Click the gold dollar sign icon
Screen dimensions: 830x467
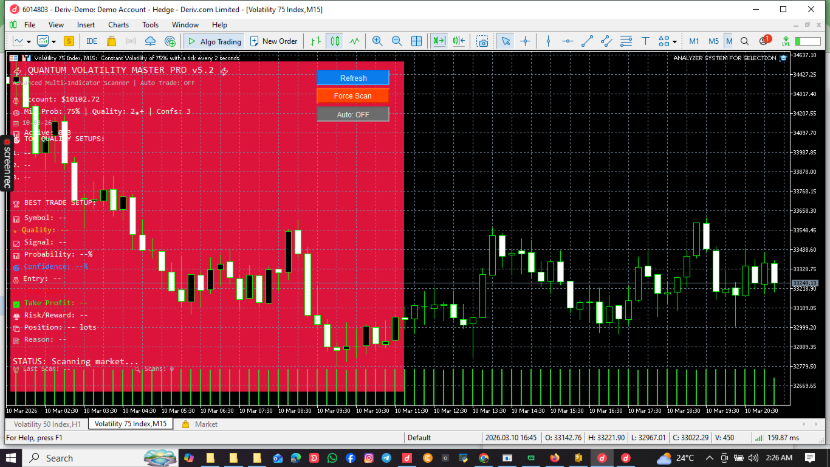[69, 41]
